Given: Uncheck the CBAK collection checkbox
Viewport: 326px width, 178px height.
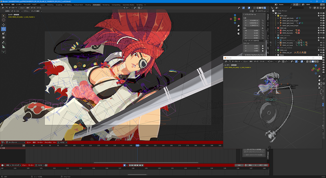Looking at the screenshot, I should (319, 13).
